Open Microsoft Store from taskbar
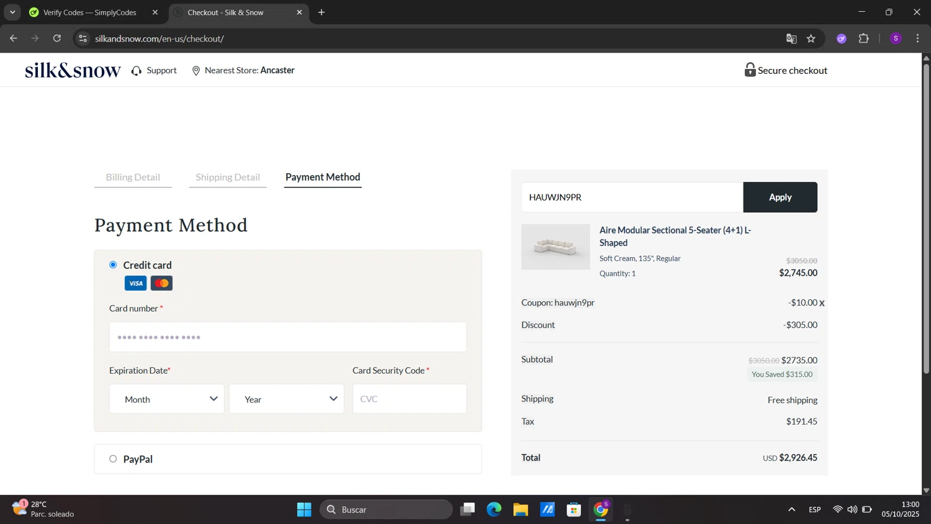 tap(574, 510)
